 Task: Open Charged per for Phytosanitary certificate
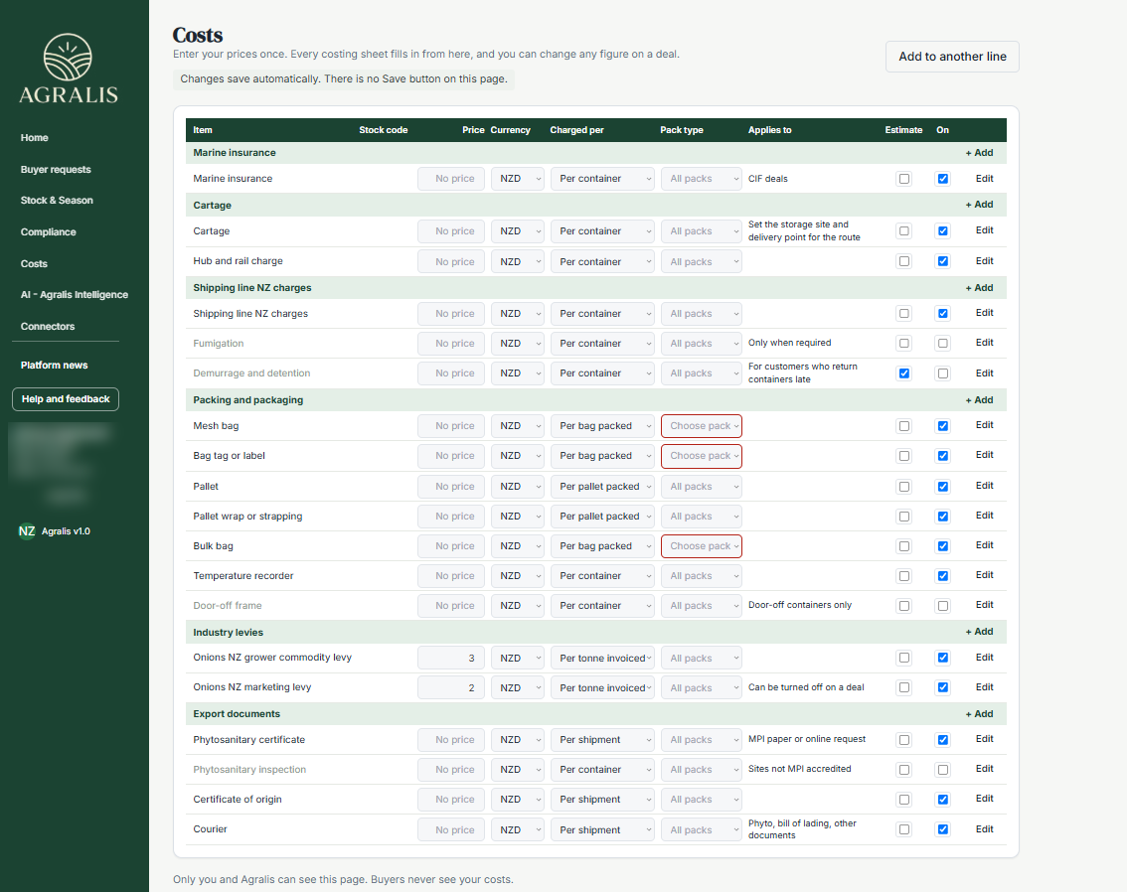[602, 740]
